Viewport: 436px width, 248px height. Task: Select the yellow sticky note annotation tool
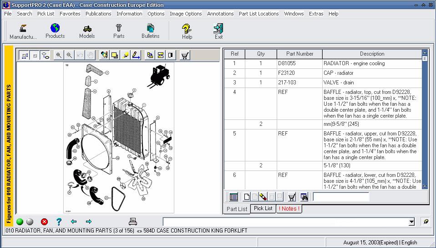click(115, 56)
